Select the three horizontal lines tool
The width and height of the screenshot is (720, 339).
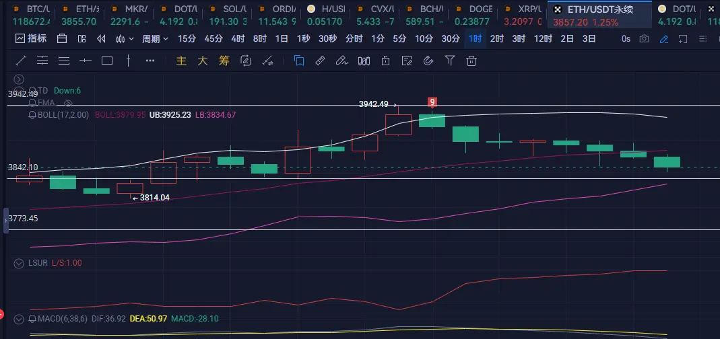tap(64, 61)
